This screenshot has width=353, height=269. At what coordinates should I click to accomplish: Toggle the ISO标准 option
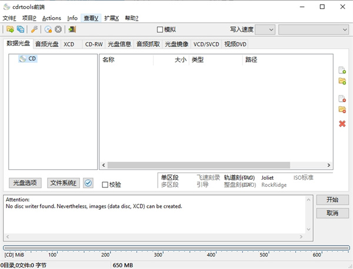click(303, 177)
